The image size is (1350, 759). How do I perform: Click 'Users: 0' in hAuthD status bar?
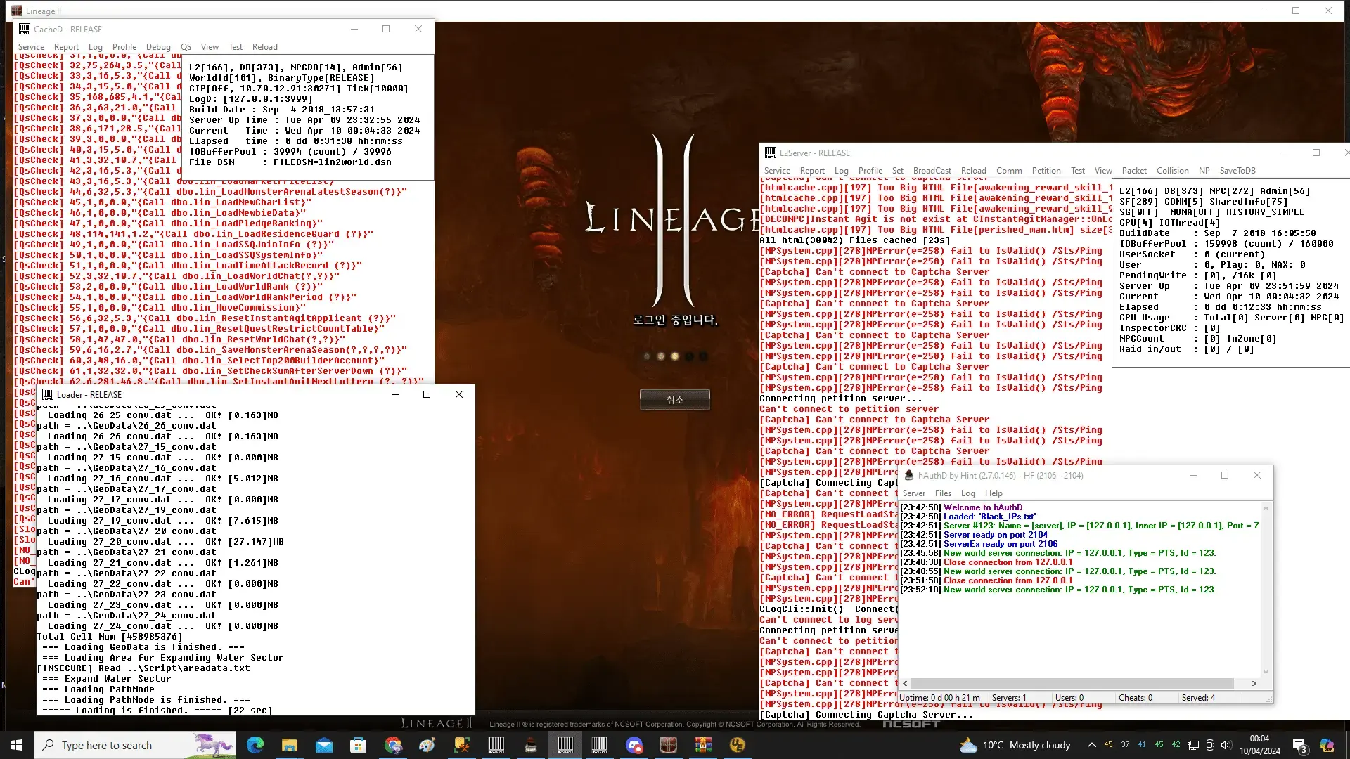(x=1069, y=698)
